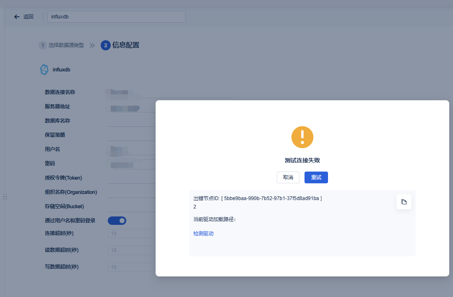
Task: Click the 取消 button
Action: point(288,177)
